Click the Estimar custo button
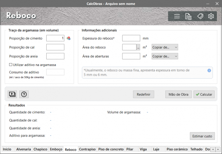This screenshot has width=222, height=154. 202,136
